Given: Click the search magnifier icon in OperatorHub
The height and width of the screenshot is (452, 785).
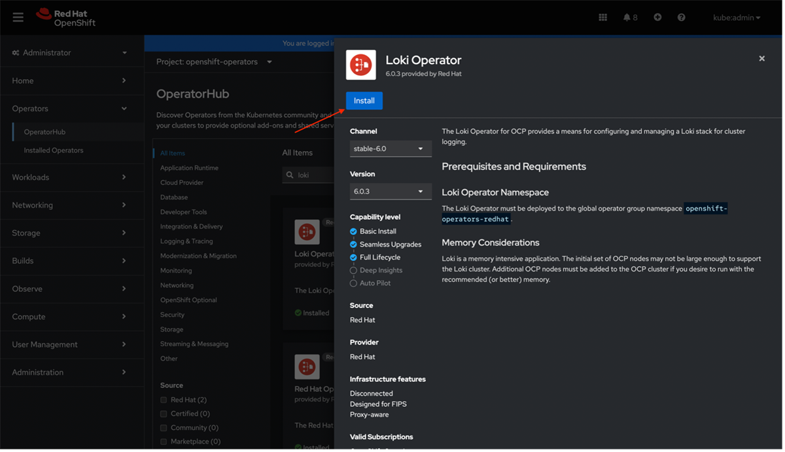Looking at the screenshot, I should (x=290, y=175).
